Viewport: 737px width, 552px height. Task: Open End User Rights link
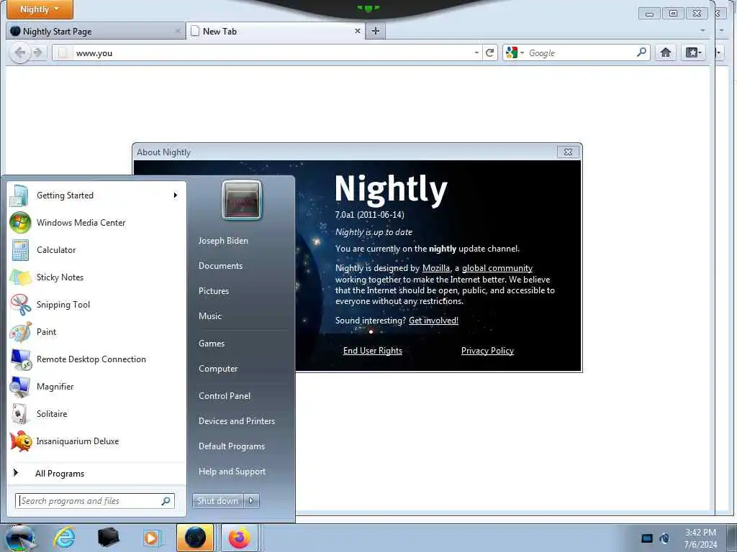point(373,351)
